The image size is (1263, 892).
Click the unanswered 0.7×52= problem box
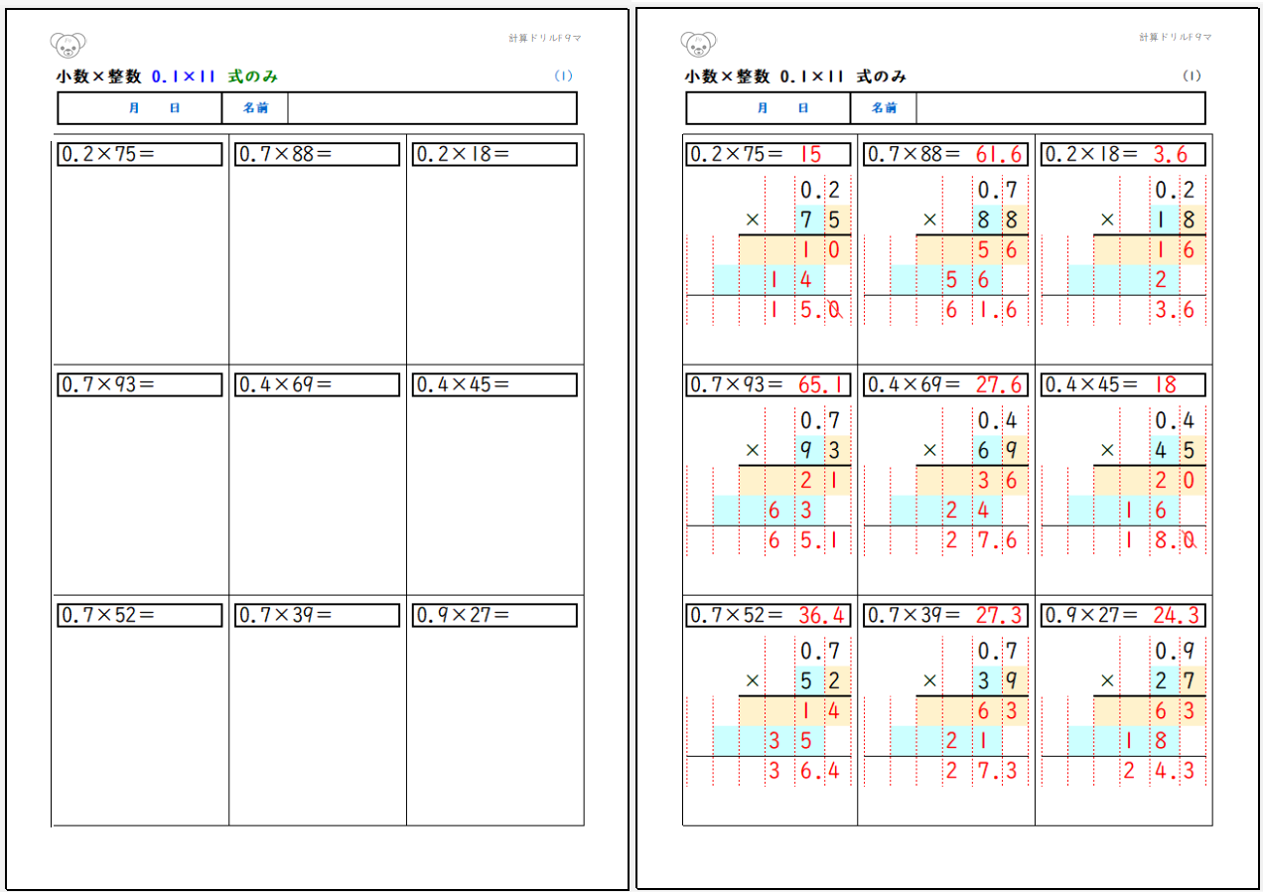click(140, 615)
